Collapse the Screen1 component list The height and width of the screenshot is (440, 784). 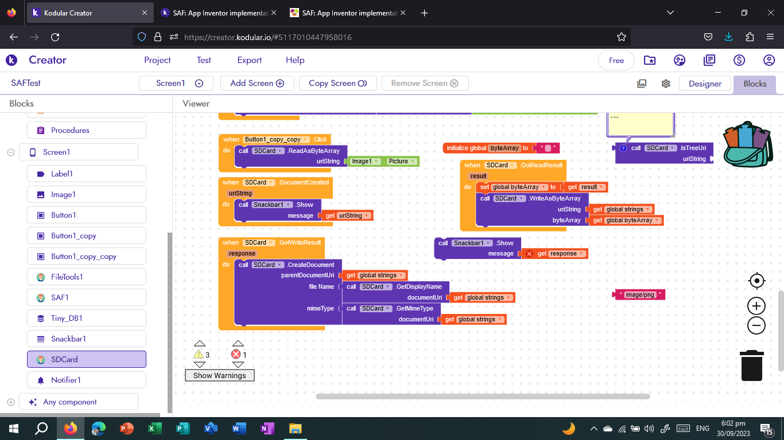pyautogui.click(x=10, y=152)
